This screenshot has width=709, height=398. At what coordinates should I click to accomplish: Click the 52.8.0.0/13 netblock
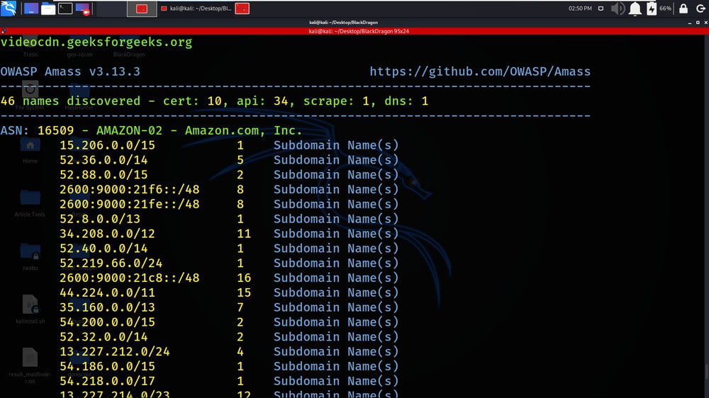[100, 219]
